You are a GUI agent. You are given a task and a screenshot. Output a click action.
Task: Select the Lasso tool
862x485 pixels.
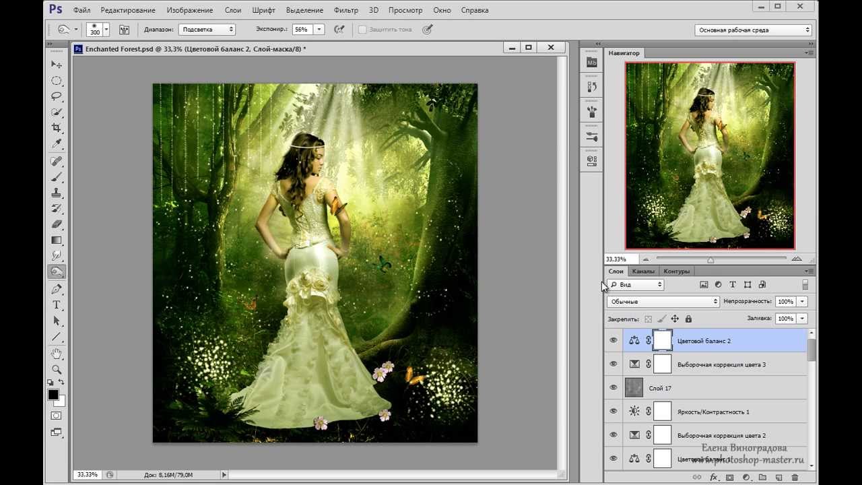point(57,96)
